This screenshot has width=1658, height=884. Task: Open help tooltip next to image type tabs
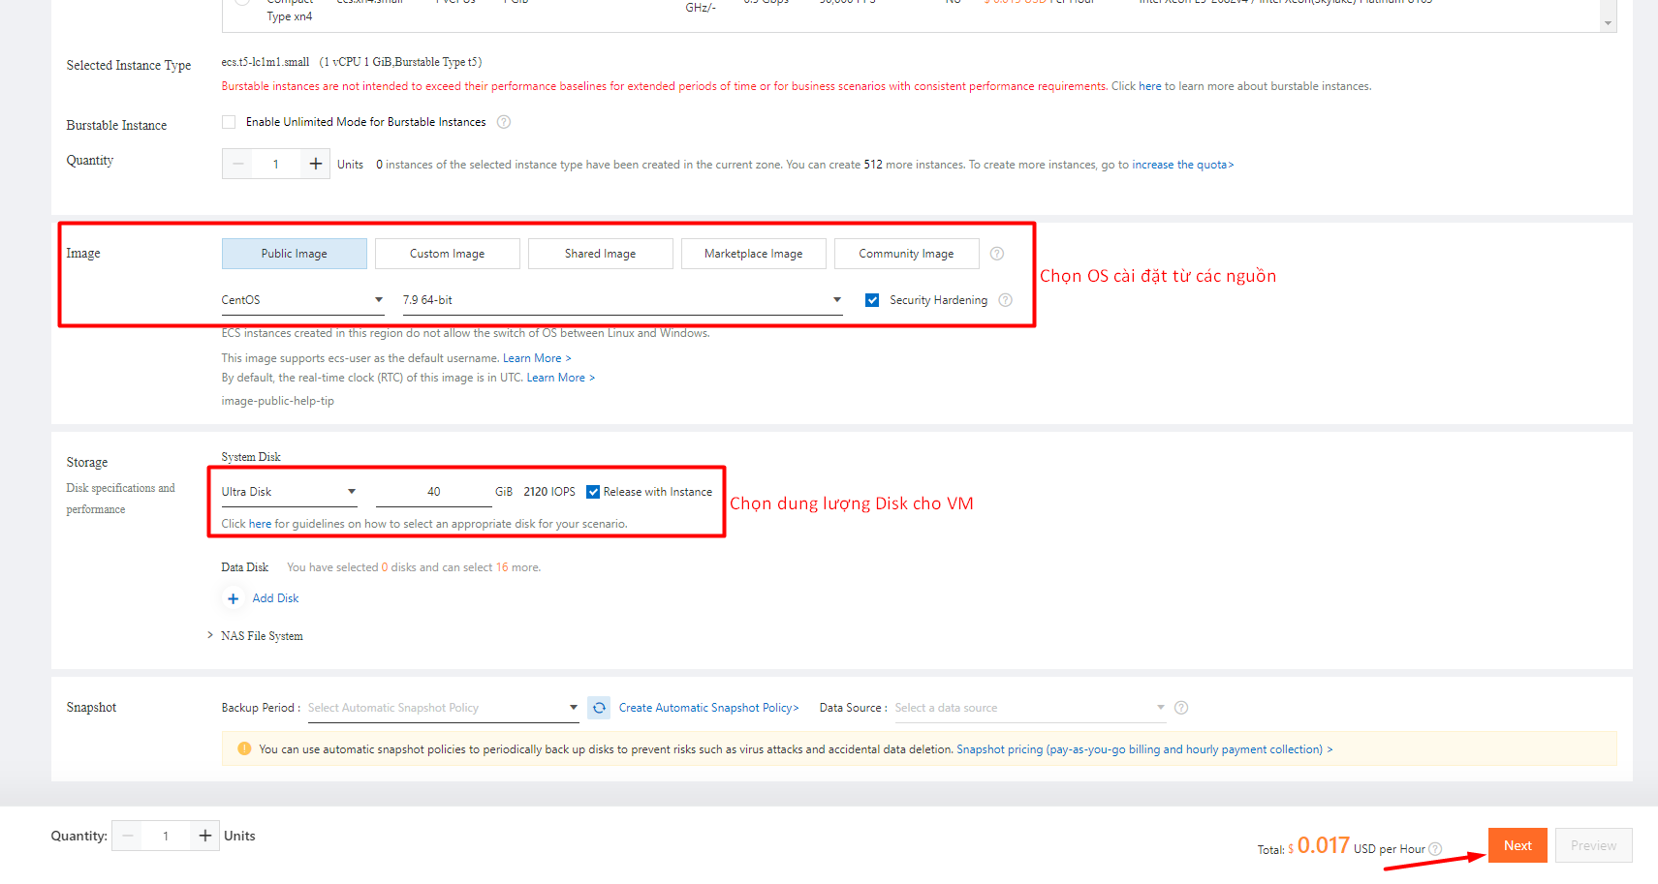point(996,253)
